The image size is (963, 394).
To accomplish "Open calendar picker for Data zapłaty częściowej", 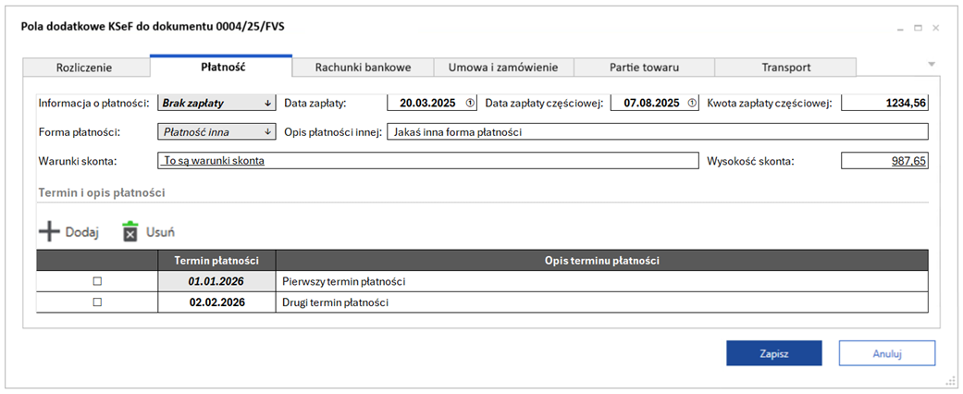I will point(693,104).
